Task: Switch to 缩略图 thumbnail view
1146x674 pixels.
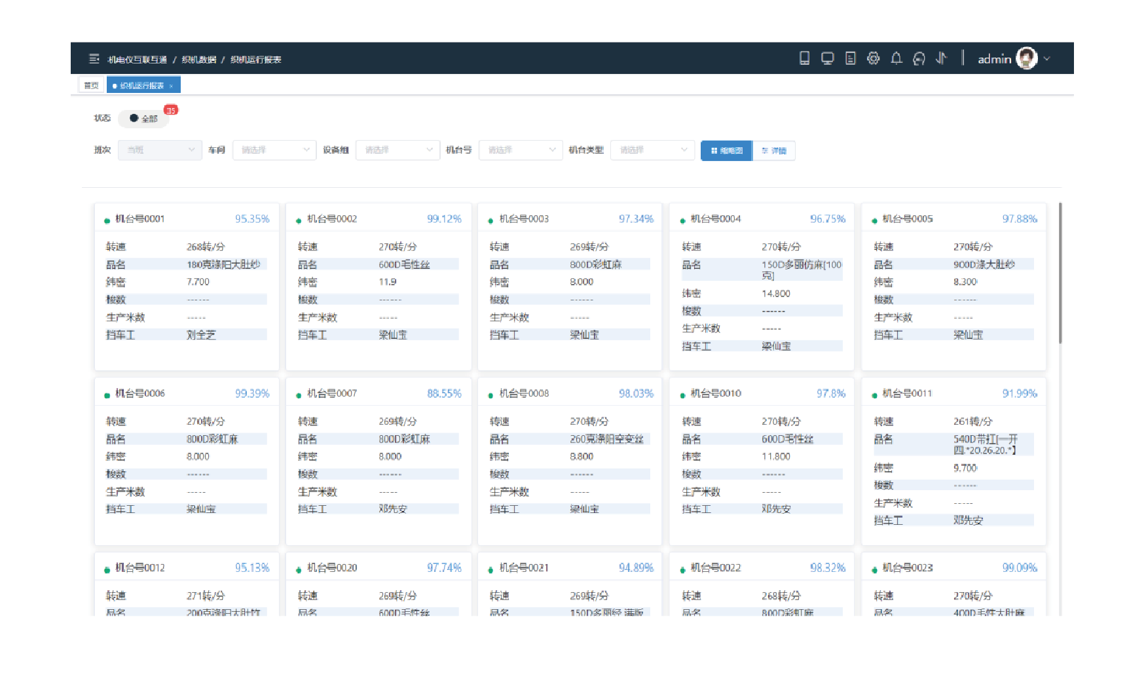Action: [x=727, y=151]
